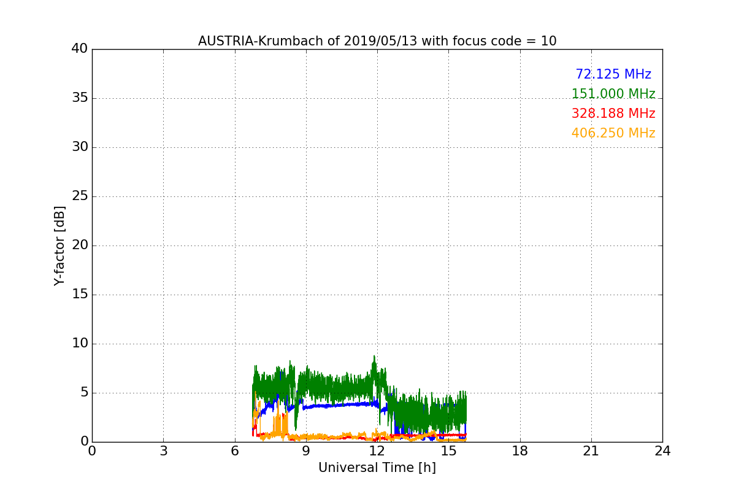This screenshot has width=736, height=491.
Task: Click the x-axis tick label '21'
Action: click(x=591, y=450)
